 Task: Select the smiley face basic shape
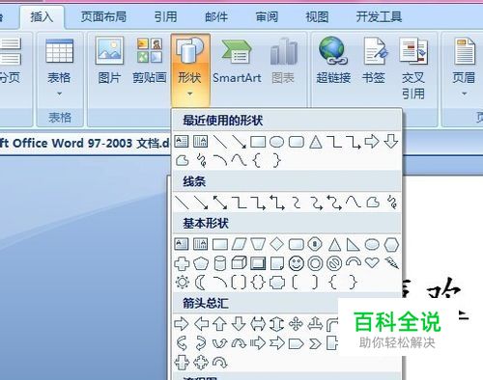[x=296, y=263]
